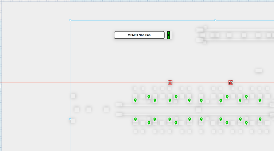This screenshot has height=151, width=274.
Task: Select the green pin directly below left camera
Action: click(x=170, y=100)
